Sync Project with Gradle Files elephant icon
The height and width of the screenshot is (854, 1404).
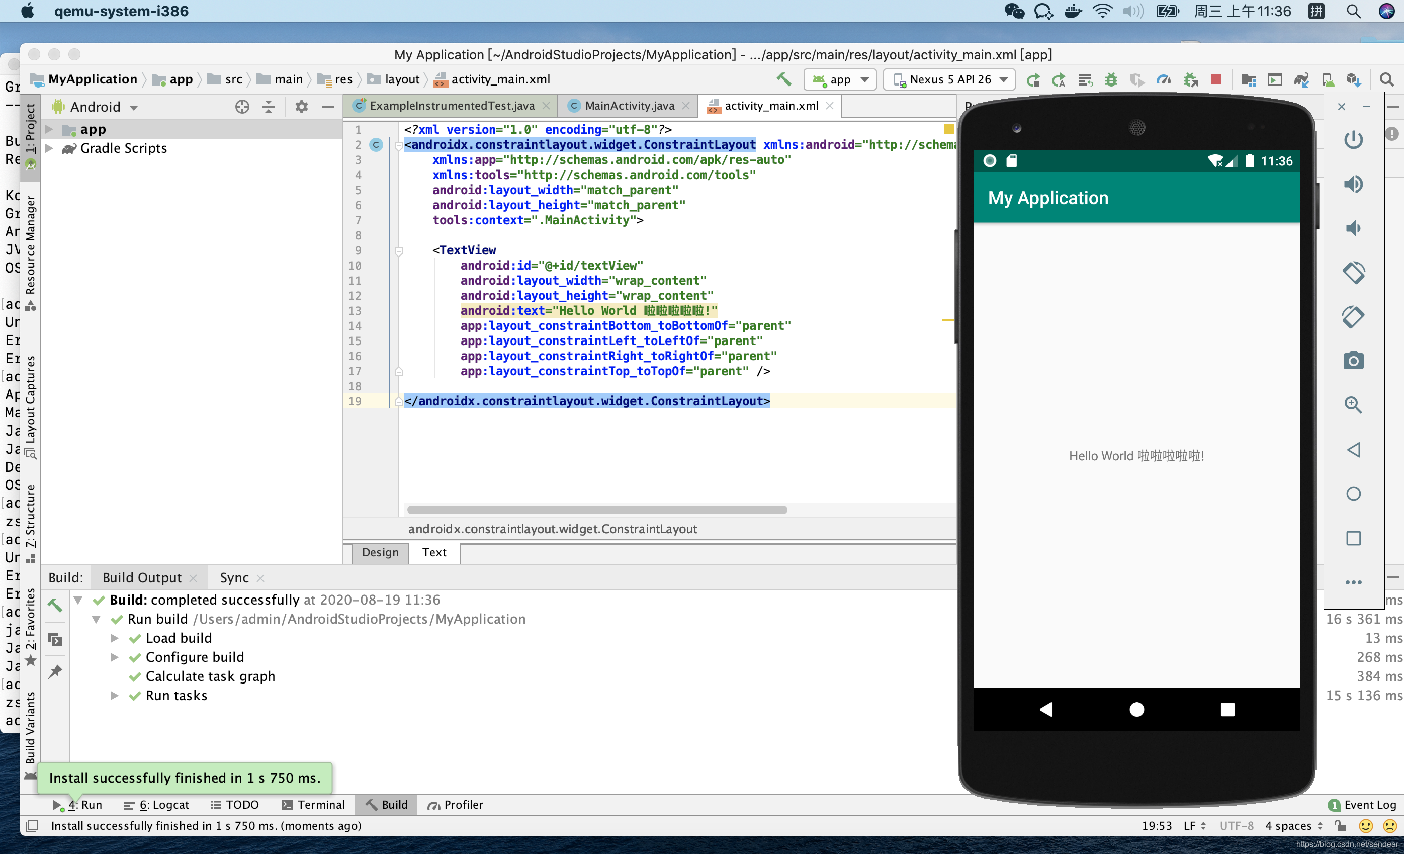1301,80
